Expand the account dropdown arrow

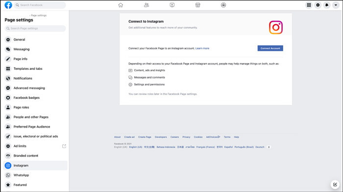click(x=336, y=5)
